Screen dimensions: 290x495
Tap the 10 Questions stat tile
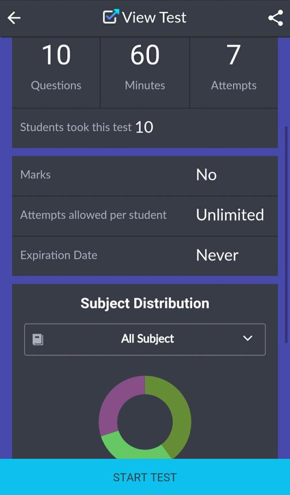click(x=56, y=72)
